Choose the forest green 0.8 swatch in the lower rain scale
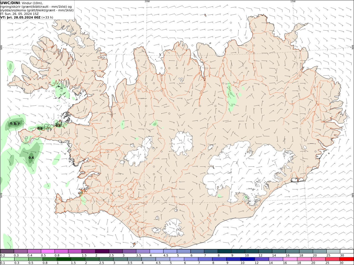The image size is (354, 265). (50, 259)
